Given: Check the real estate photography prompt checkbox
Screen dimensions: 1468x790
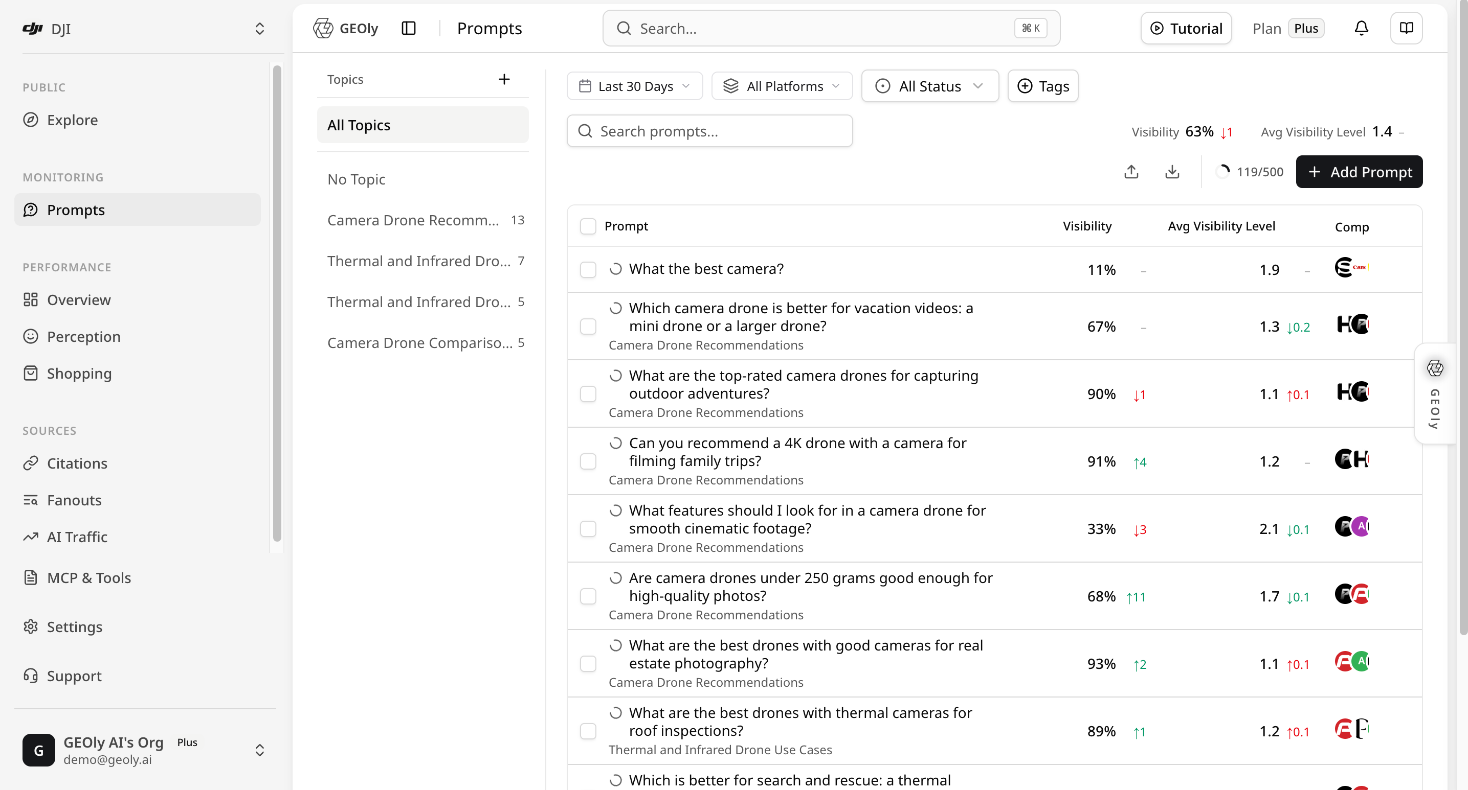Looking at the screenshot, I should click(588, 664).
